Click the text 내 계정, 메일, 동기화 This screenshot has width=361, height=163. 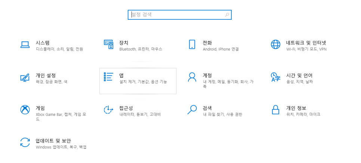pyautogui.click(x=220, y=81)
